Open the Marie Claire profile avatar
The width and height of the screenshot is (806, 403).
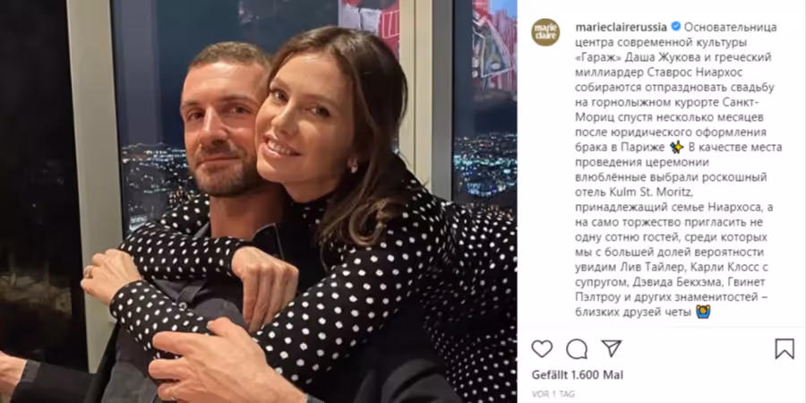[x=545, y=32]
